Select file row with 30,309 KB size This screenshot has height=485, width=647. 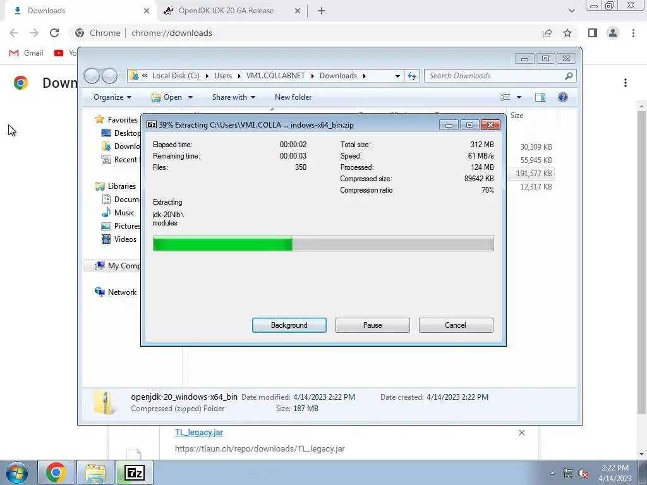[536, 147]
